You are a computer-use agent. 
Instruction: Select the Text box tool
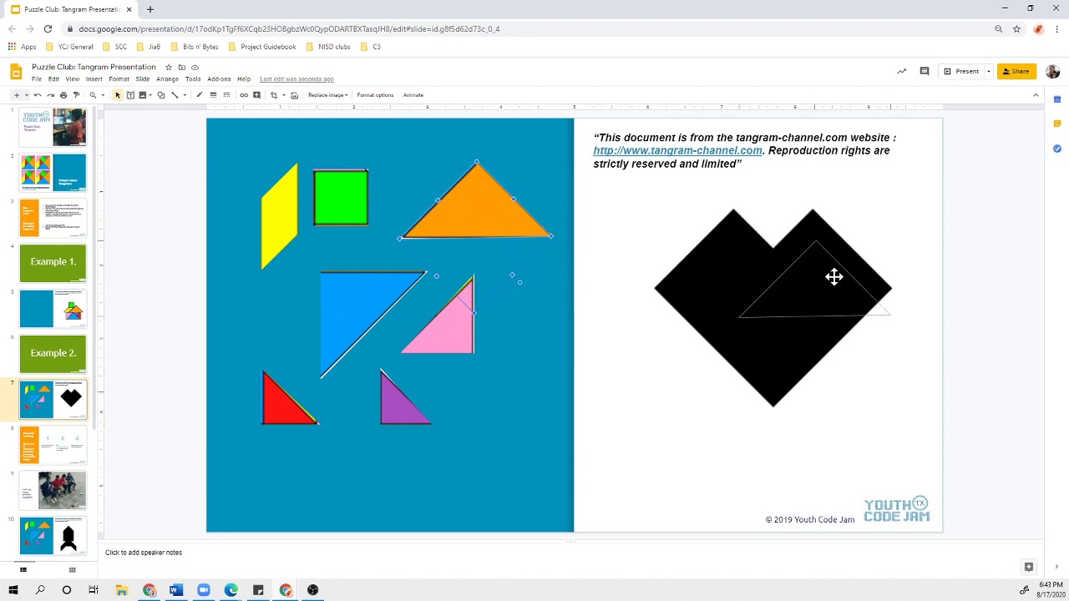coord(130,94)
